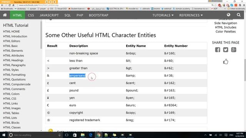Viewport: 246px width, 138px height.
Task: Open HTML Comments link
Action: 14,89
